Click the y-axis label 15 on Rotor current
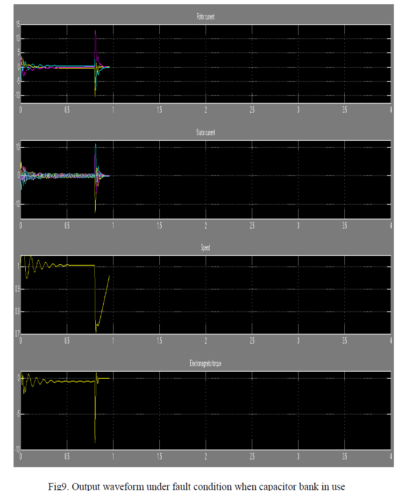Screen dimensions: 399x491 tap(17, 24)
